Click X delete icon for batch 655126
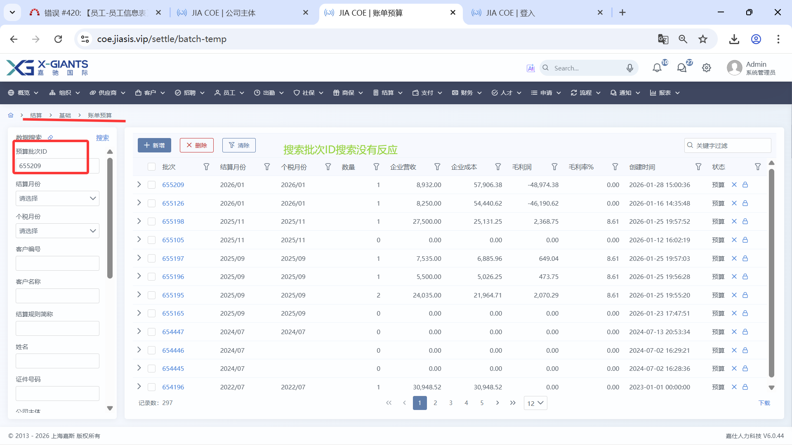The image size is (792, 445). (x=734, y=203)
